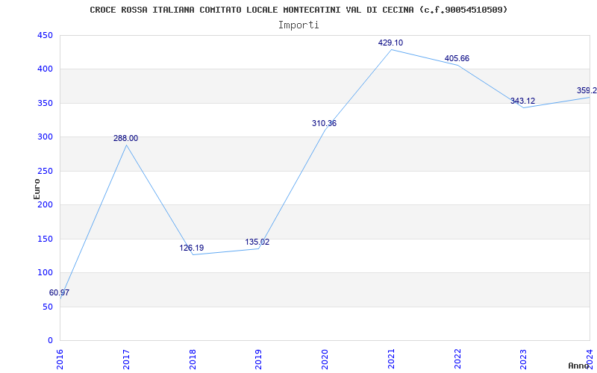This screenshot has width=597, height=373.
Task: Click the 60.97 data label for 2016
Action: [60, 292]
